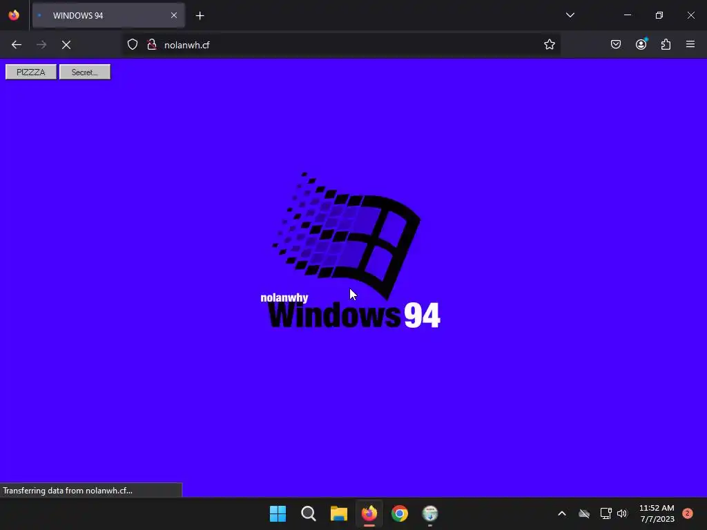
Task: Open the Firefox application menu
Action: 690,44
